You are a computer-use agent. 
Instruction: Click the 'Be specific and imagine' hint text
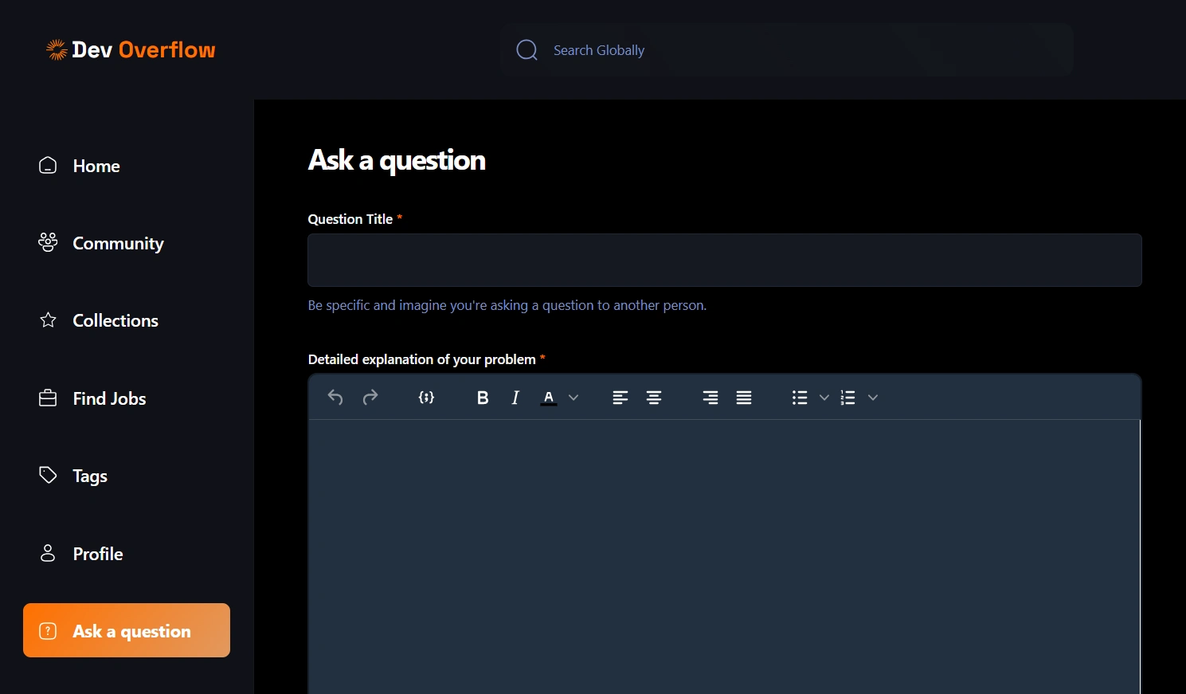pos(507,305)
